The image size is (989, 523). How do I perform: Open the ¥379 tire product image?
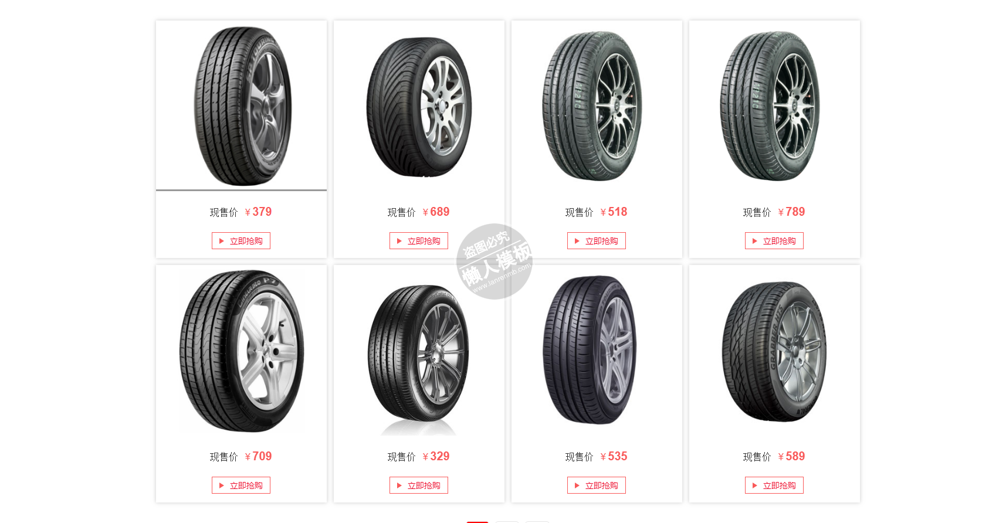241,106
